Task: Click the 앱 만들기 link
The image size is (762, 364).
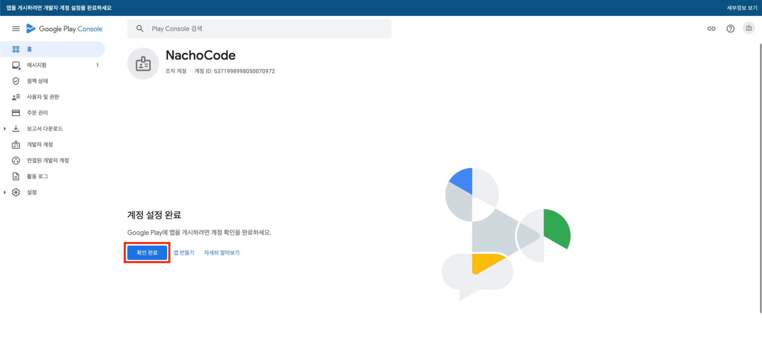Action: [x=184, y=253]
